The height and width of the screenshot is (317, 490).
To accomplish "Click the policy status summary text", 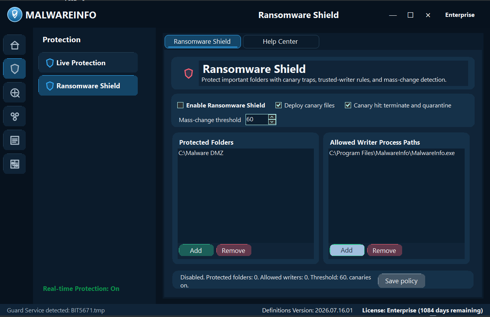I will [x=276, y=281].
